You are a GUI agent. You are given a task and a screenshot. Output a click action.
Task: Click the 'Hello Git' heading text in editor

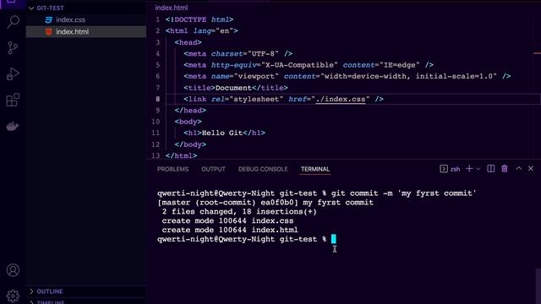(x=222, y=133)
